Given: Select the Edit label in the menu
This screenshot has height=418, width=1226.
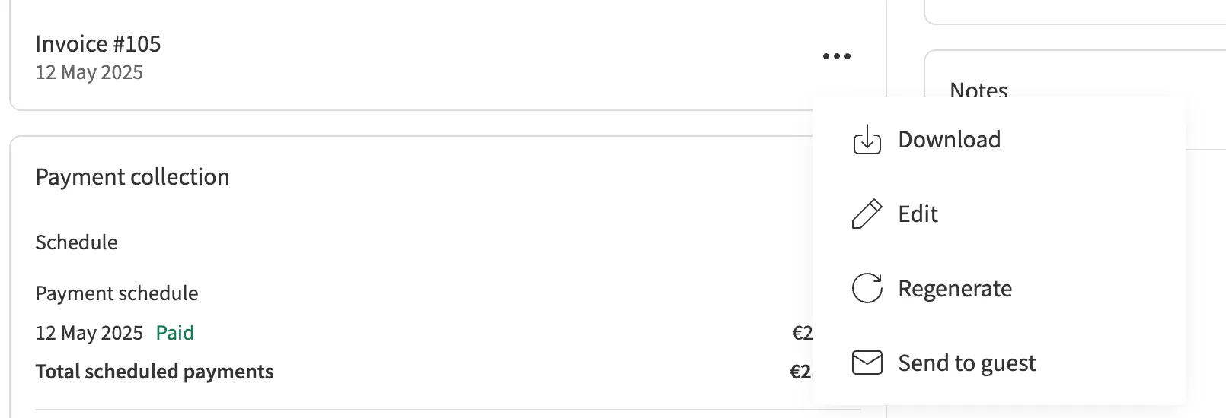Looking at the screenshot, I should tap(918, 214).
